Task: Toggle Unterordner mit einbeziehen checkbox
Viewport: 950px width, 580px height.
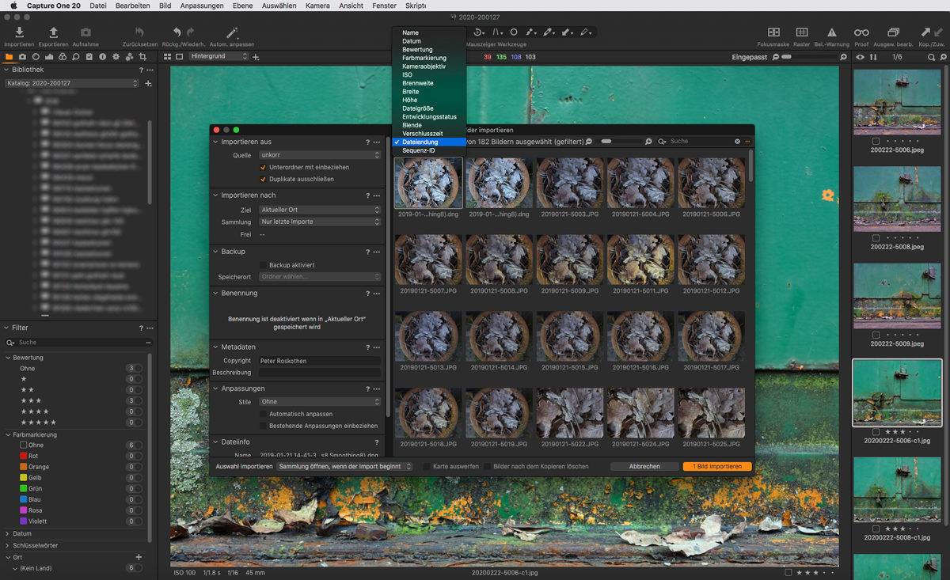Action: [263, 167]
